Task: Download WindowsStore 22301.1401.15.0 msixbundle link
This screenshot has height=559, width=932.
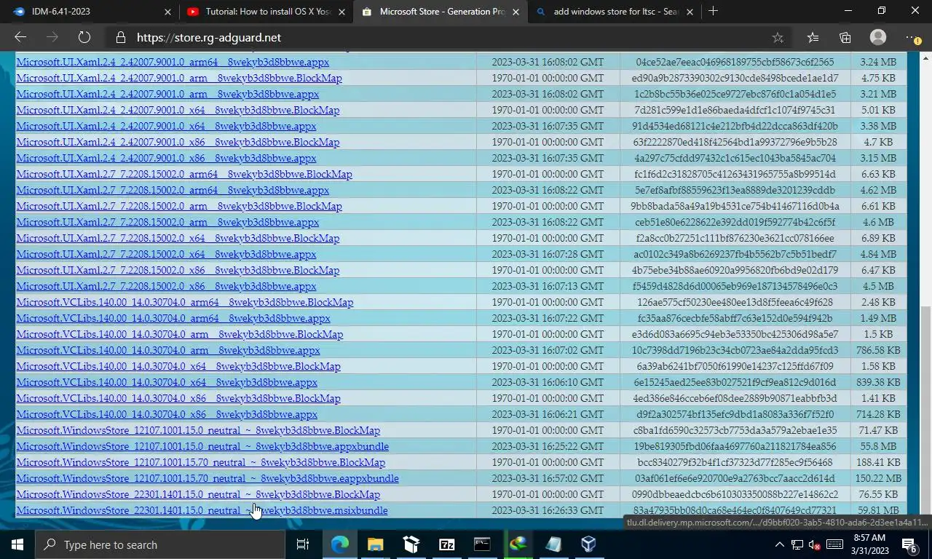Action: [x=202, y=510]
